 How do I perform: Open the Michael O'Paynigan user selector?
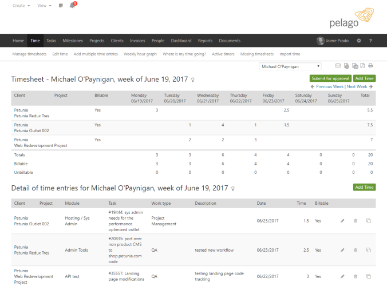(x=290, y=66)
